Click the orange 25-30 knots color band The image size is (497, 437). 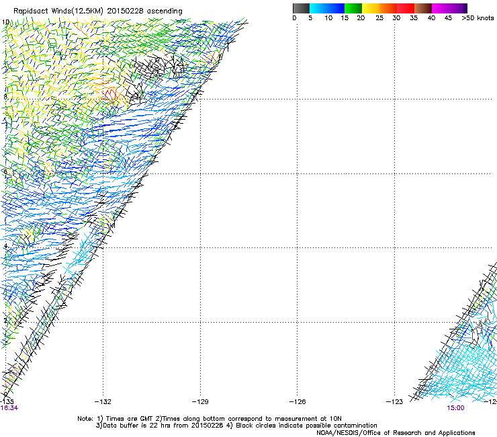[x=388, y=8]
